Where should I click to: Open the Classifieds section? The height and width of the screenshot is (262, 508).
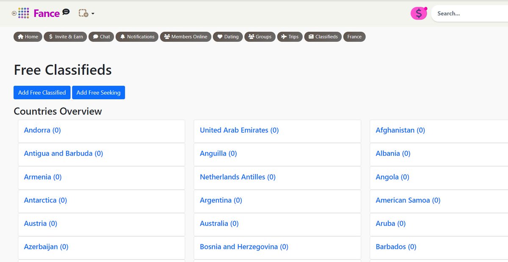click(x=323, y=37)
